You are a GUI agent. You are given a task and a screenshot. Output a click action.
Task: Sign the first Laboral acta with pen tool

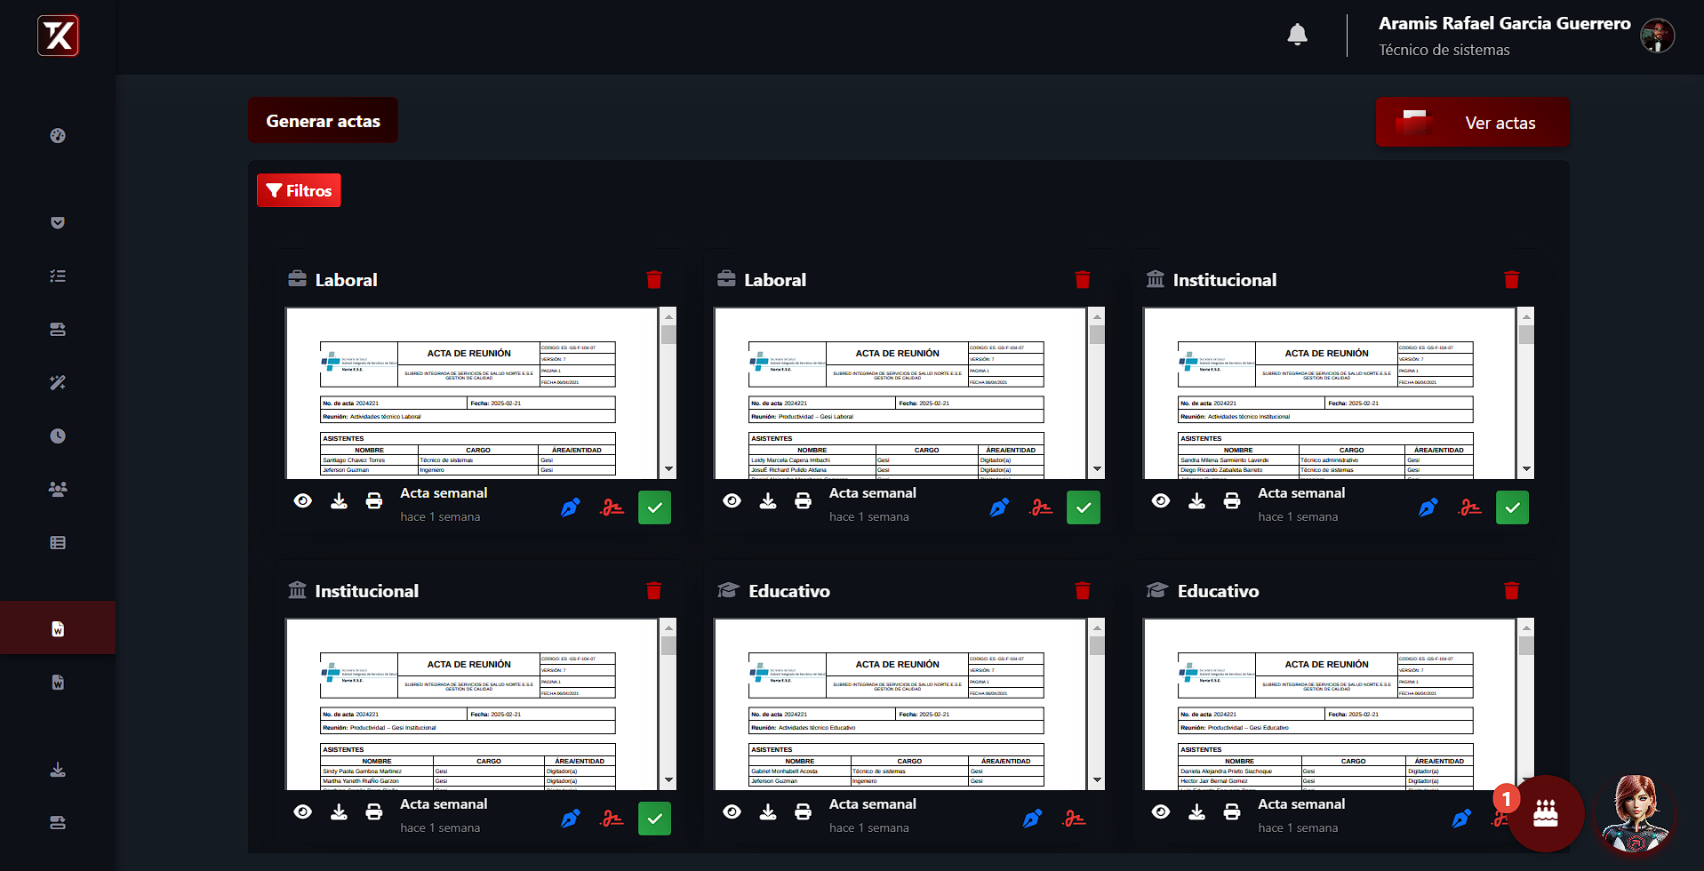pyautogui.click(x=570, y=507)
